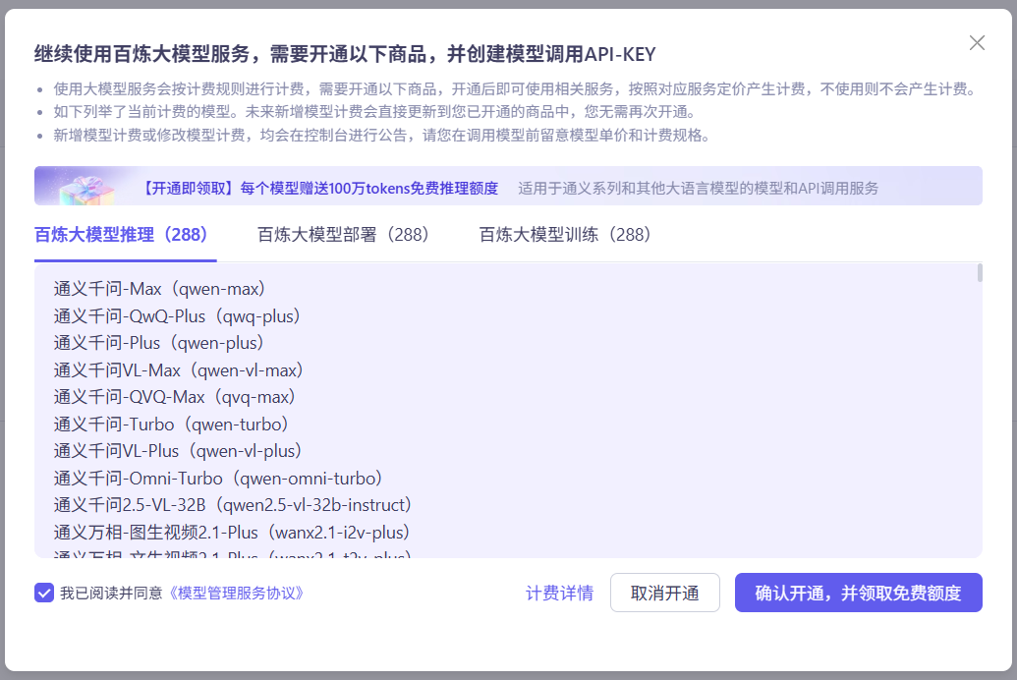Screen dimensions: 1017x680
Task: View 计费详情 billing details
Action: (558, 592)
